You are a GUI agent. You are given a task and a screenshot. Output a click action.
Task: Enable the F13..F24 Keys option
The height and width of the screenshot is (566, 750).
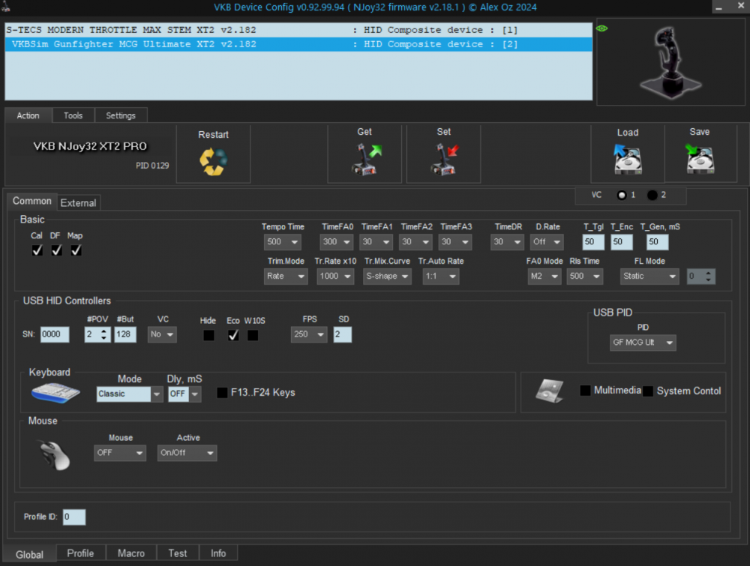click(222, 392)
